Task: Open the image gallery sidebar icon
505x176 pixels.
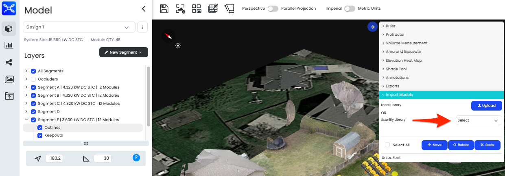Action: click(x=9, y=79)
